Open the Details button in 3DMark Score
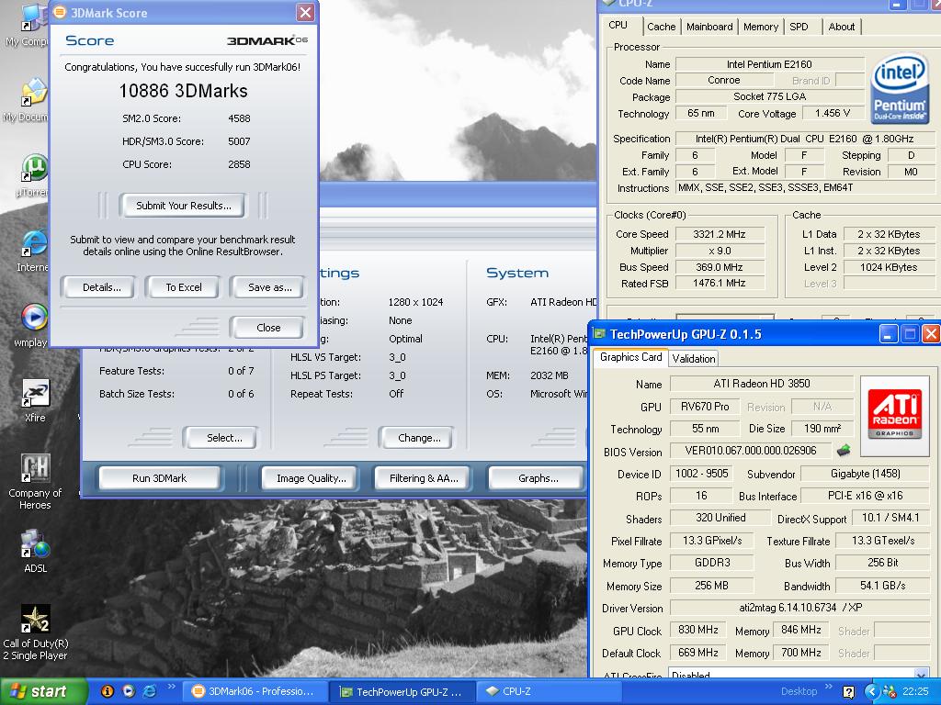This screenshot has width=941, height=705. [x=101, y=287]
